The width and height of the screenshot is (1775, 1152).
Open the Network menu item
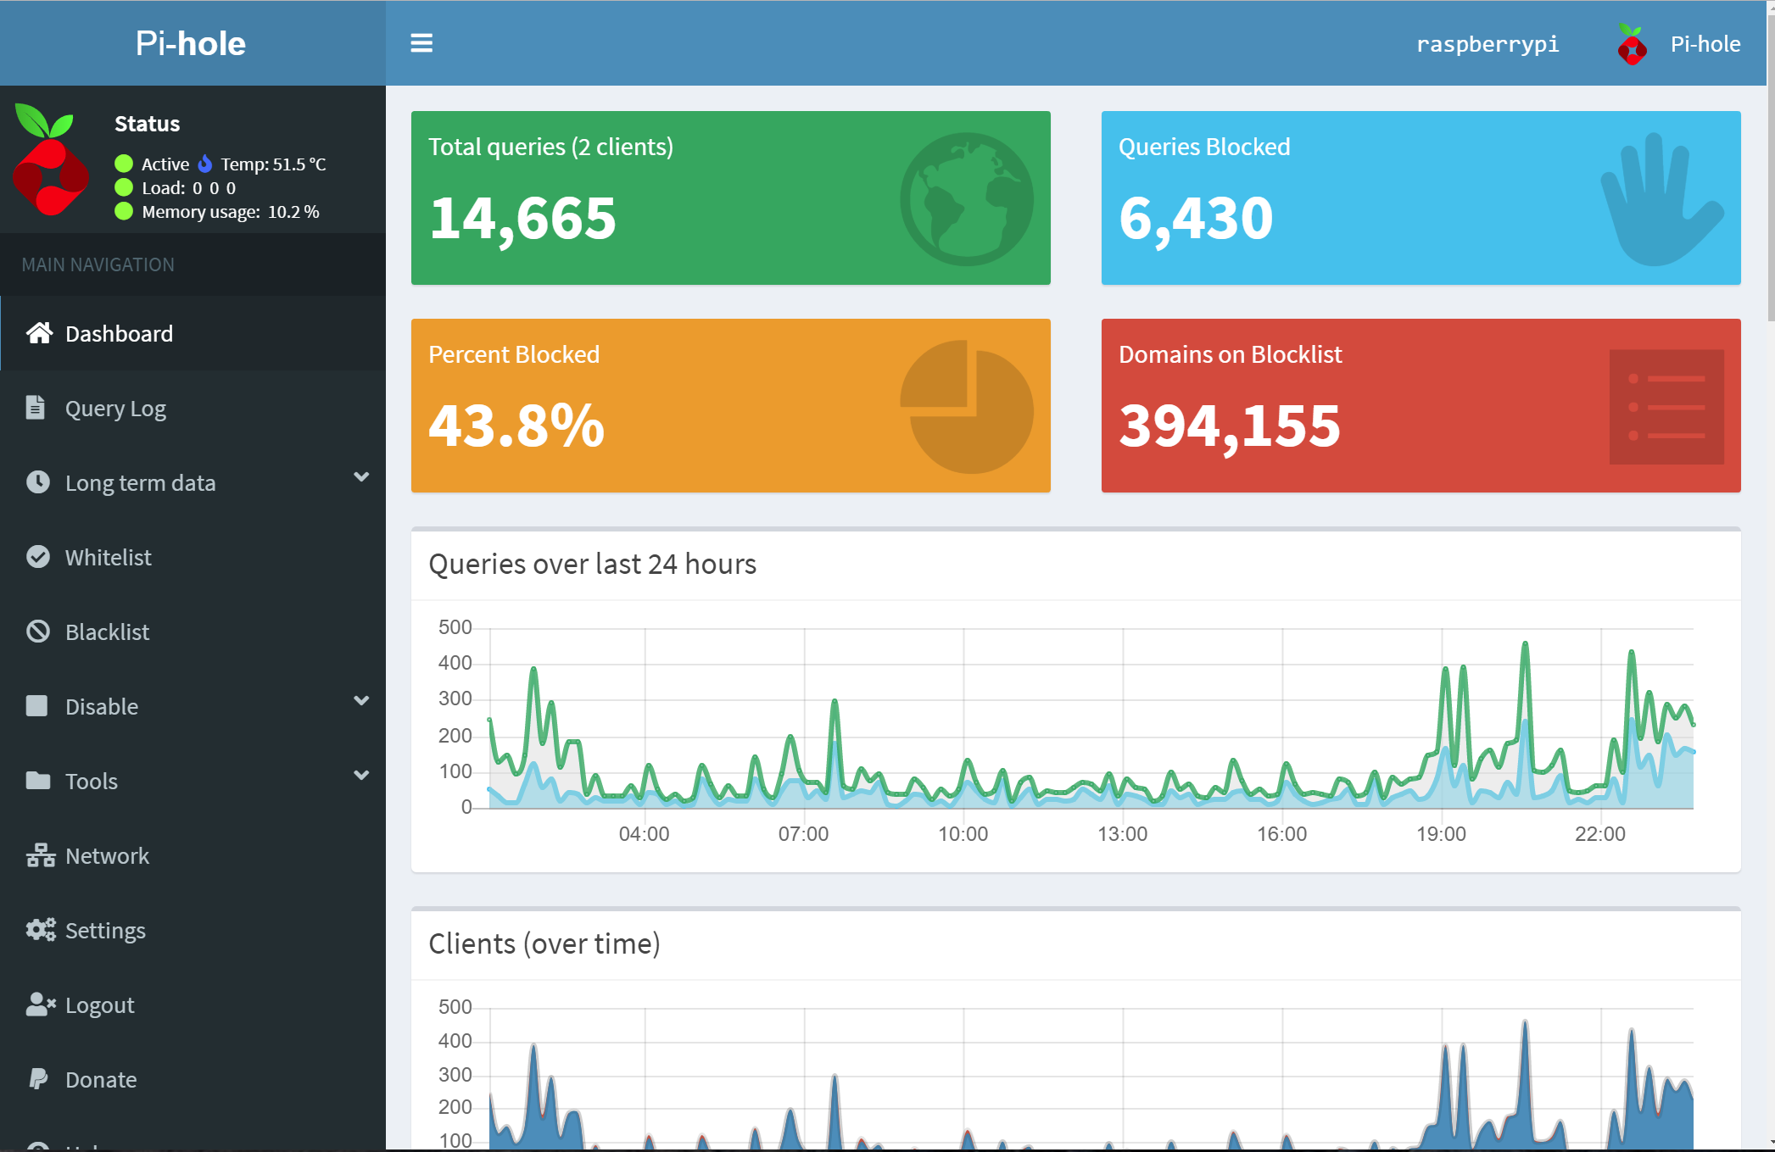pos(107,856)
